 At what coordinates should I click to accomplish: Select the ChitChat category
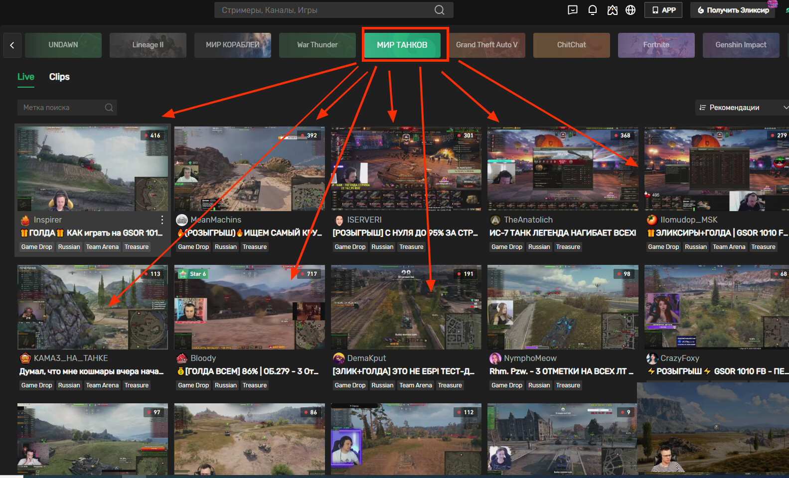pyautogui.click(x=572, y=45)
